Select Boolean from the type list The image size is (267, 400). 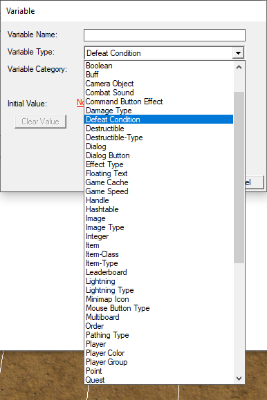(x=158, y=66)
